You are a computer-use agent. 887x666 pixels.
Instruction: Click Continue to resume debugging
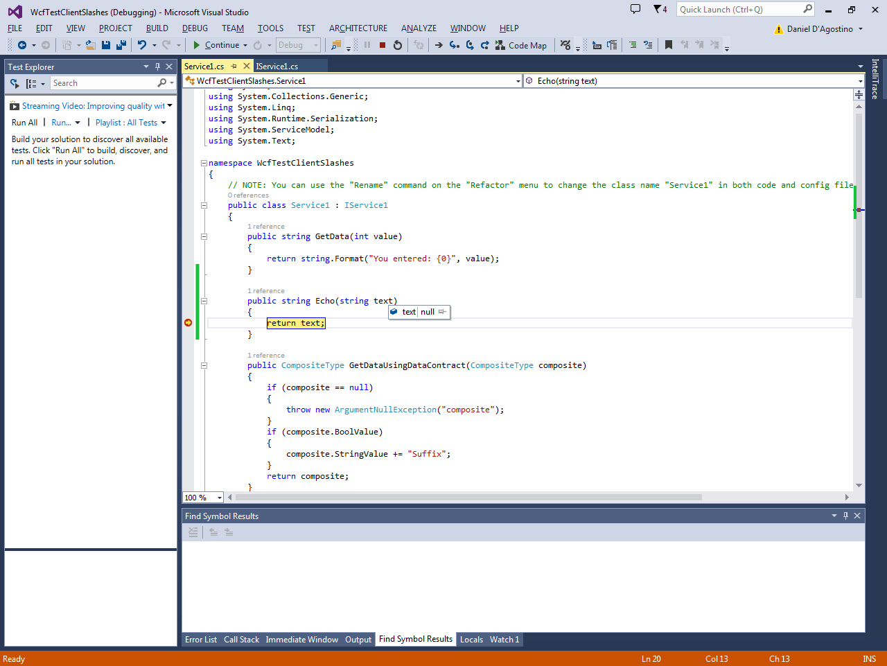tap(216, 45)
